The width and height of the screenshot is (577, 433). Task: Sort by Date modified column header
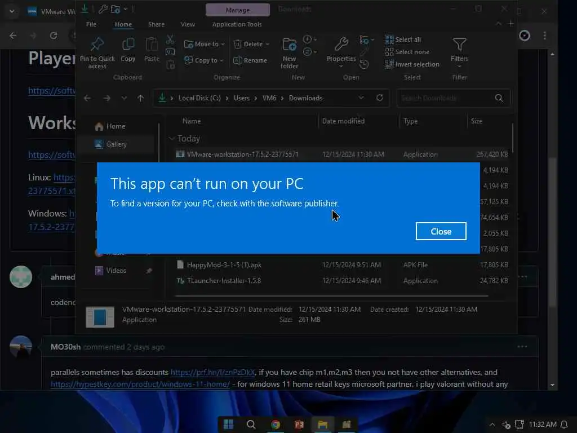343,121
